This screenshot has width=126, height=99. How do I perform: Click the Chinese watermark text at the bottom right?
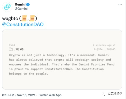click(115, 94)
